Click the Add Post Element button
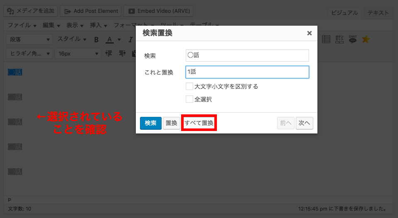The width and height of the screenshot is (398, 218). [91, 11]
